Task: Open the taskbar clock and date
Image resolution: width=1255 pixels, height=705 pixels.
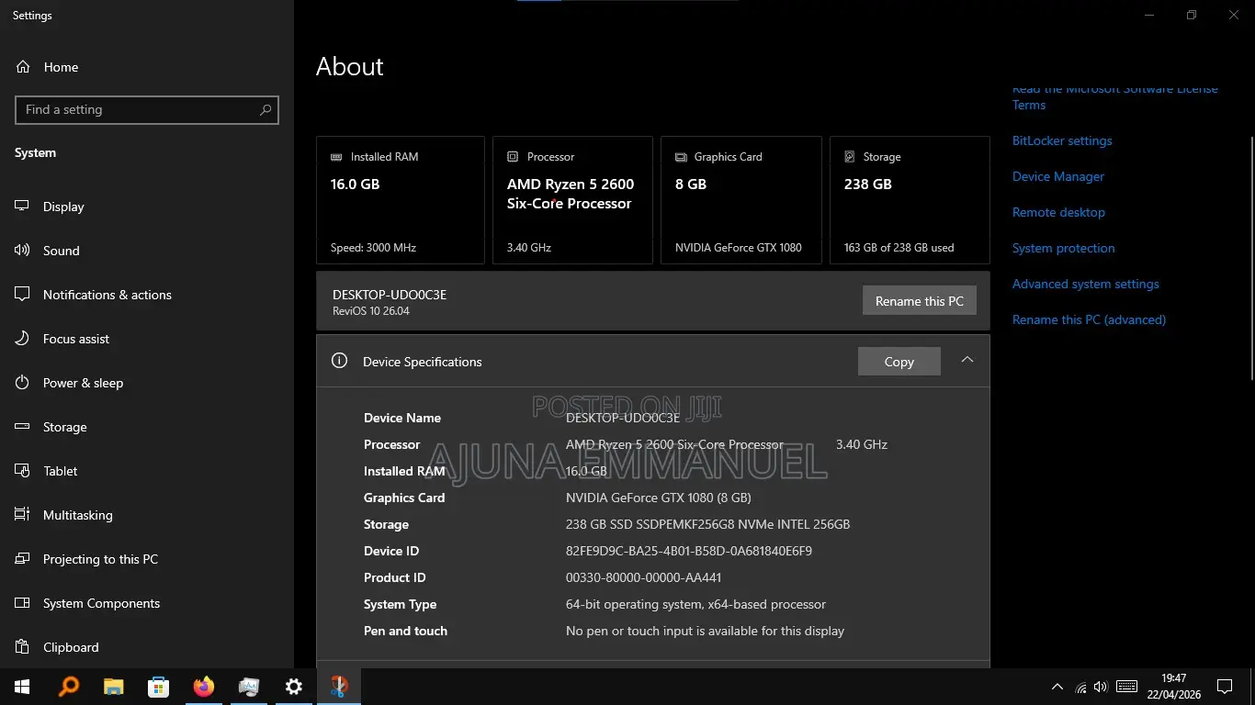Action: click(1174, 687)
